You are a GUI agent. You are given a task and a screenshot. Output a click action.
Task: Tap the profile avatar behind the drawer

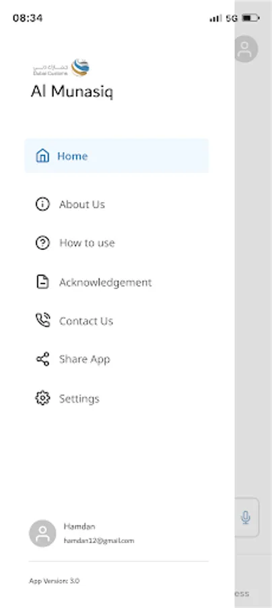click(x=246, y=49)
